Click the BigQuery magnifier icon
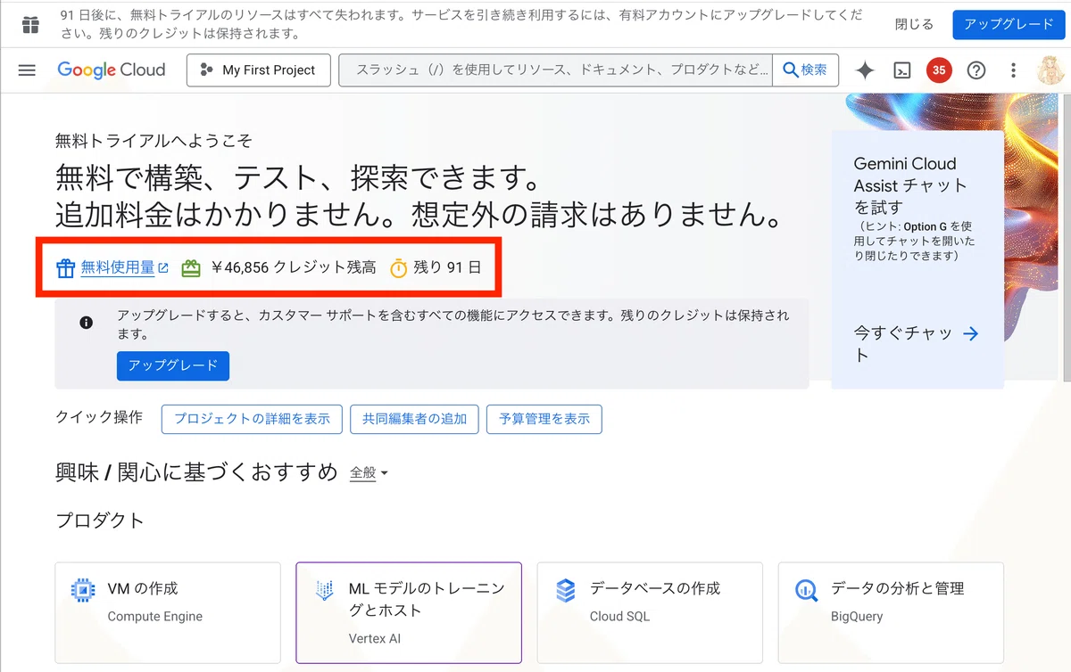This screenshot has height=672, width=1071. coord(807,590)
